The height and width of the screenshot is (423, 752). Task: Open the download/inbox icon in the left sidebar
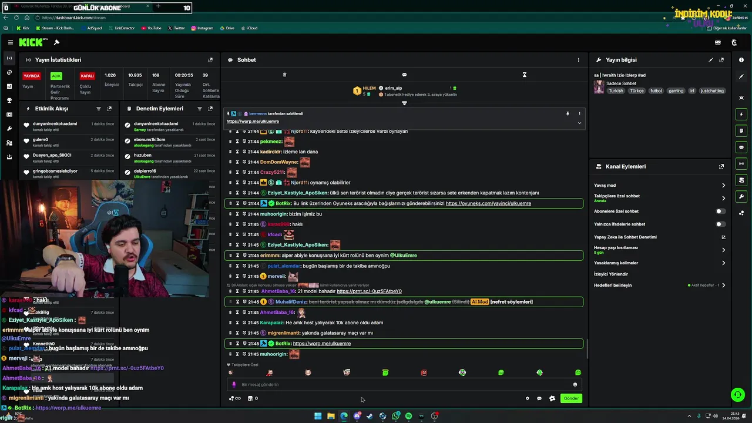point(9,157)
